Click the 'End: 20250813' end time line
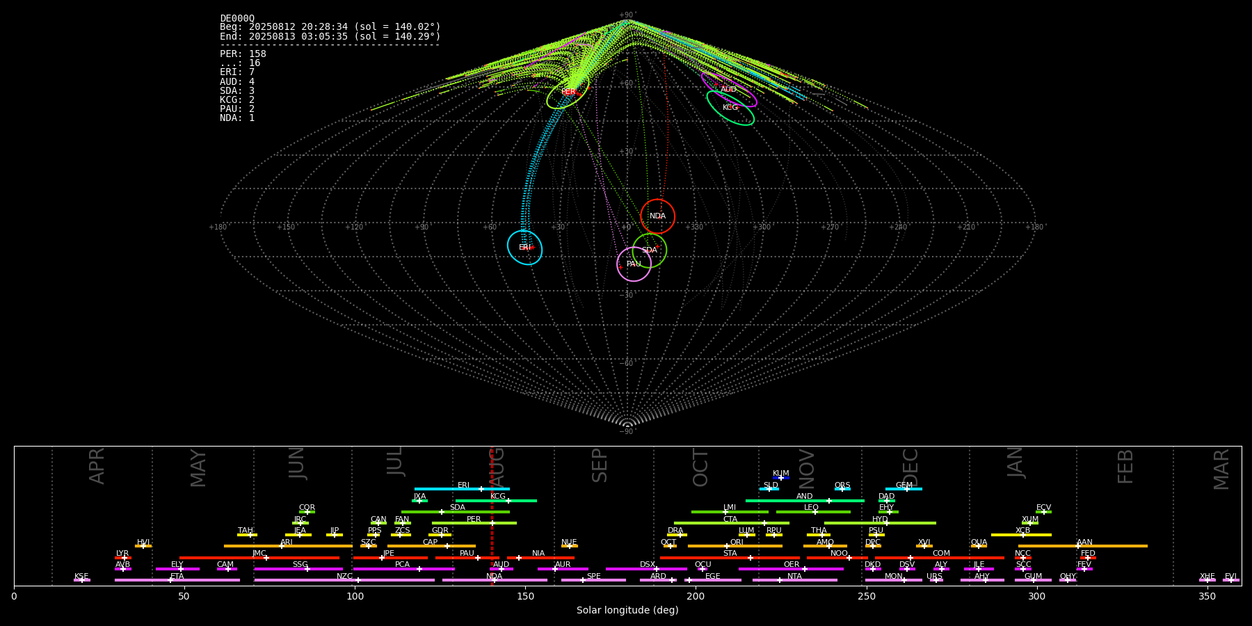Image resolution: width=1252 pixels, height=626 pixels. pos(330,36)
